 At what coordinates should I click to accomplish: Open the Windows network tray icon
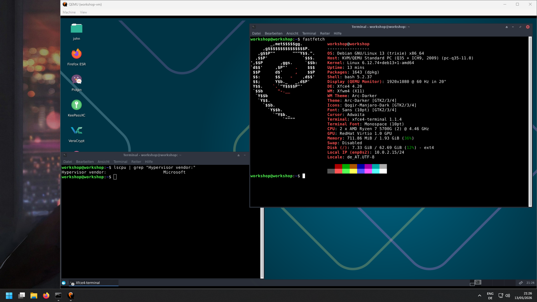coord(501,296)
